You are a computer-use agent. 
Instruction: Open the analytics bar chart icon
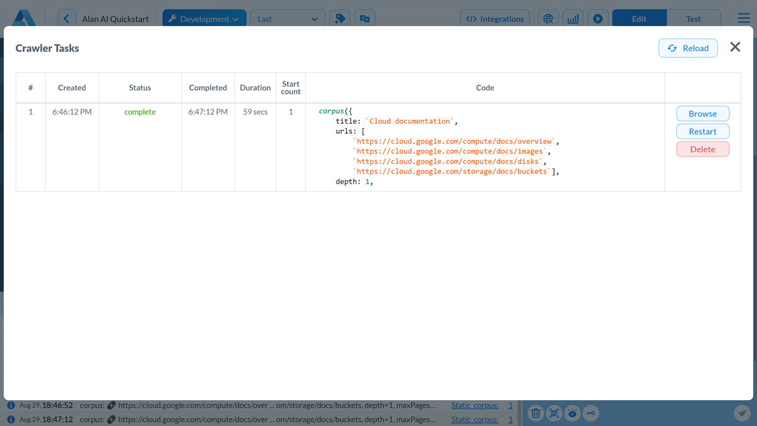coord(573,18)
